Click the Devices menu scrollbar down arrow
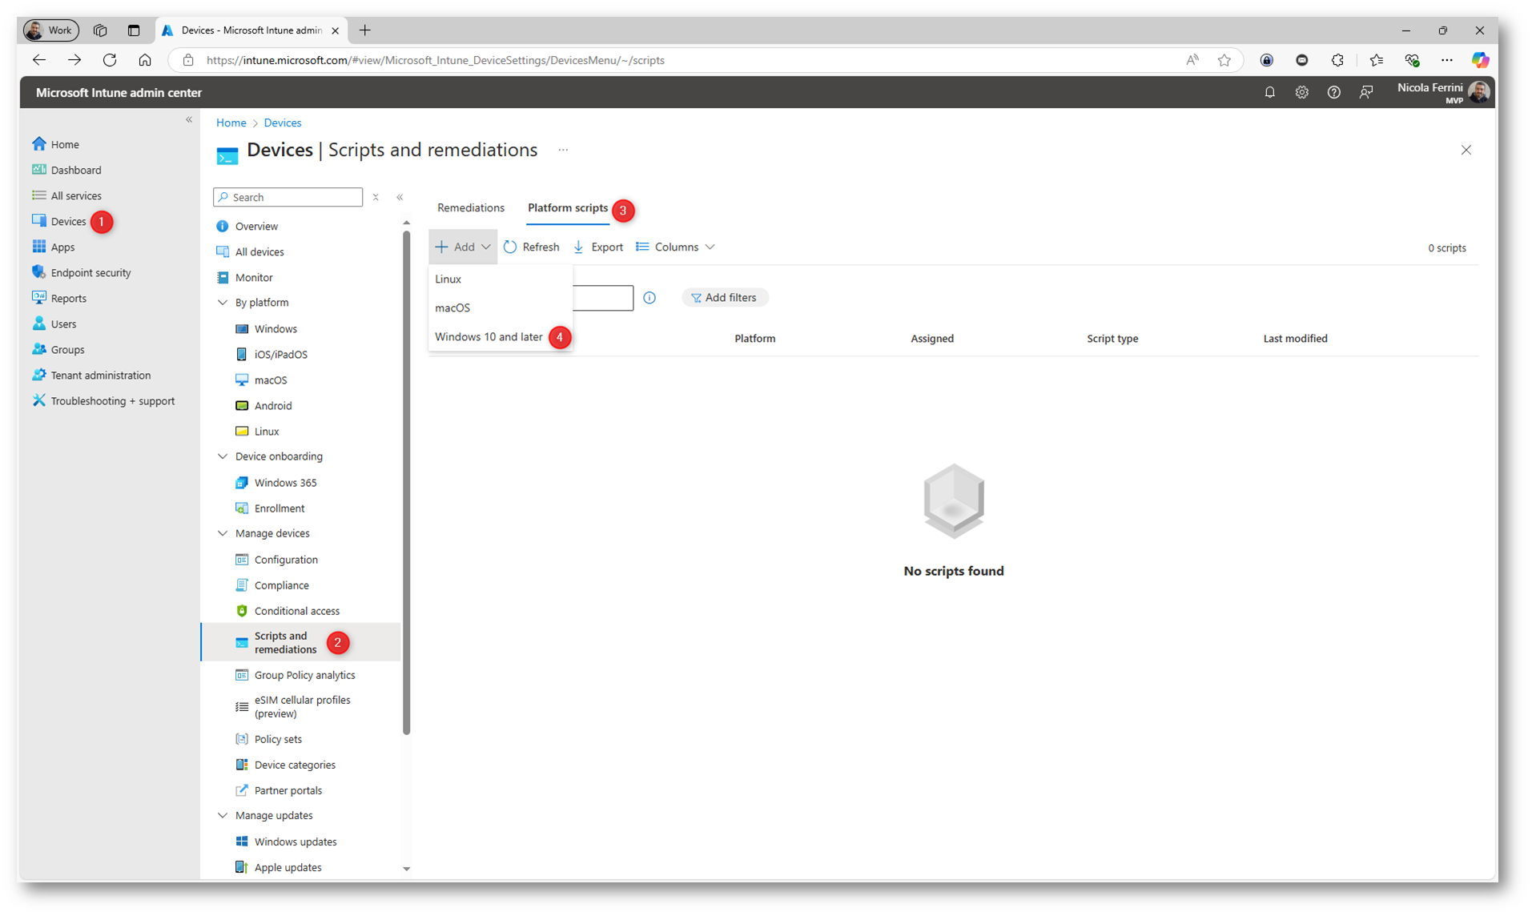 coord(407,869)
